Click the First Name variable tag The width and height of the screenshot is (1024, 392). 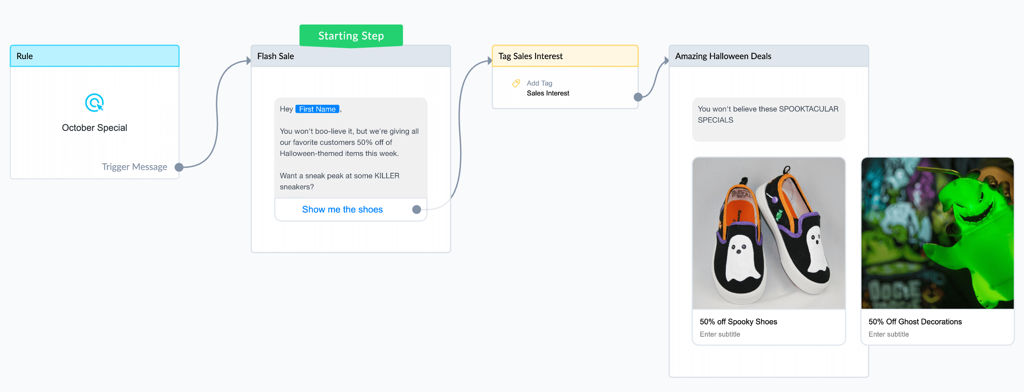(x=317, y=109)
